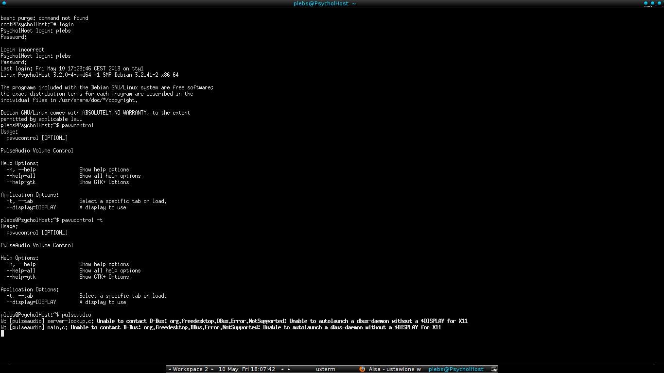Close the plebs@PsycholHost terminal window
The image size is (664, 373).
tap(659, 3)
